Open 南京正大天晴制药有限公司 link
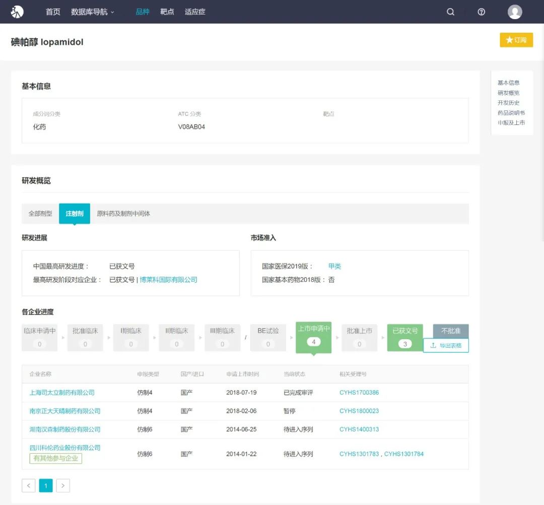This screenshot has height=505, width=544. pyautogui.click(x=65, y=411)
